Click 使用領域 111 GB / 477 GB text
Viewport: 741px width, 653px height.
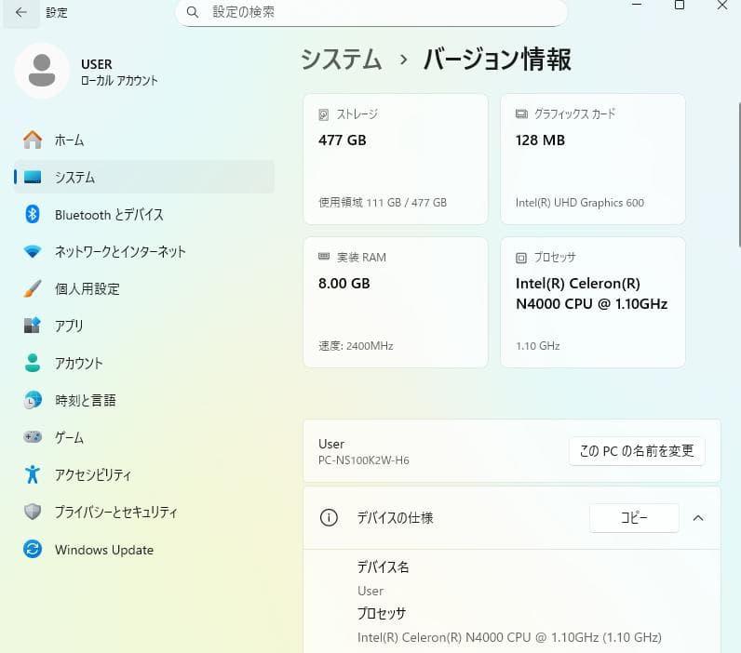pyautogui.click(x=383, y=203)
